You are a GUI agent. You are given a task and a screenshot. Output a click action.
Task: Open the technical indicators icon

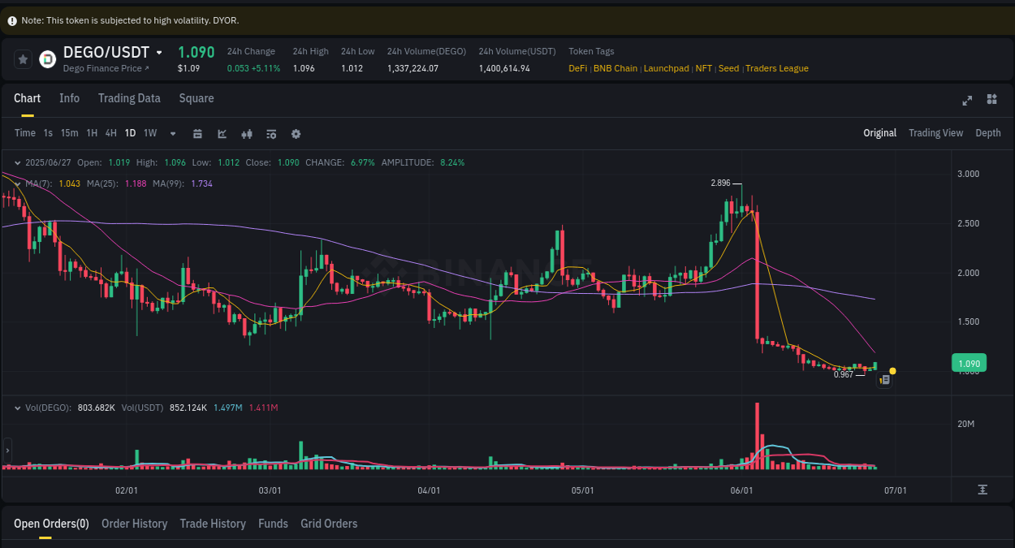click(x=247, y=133)
